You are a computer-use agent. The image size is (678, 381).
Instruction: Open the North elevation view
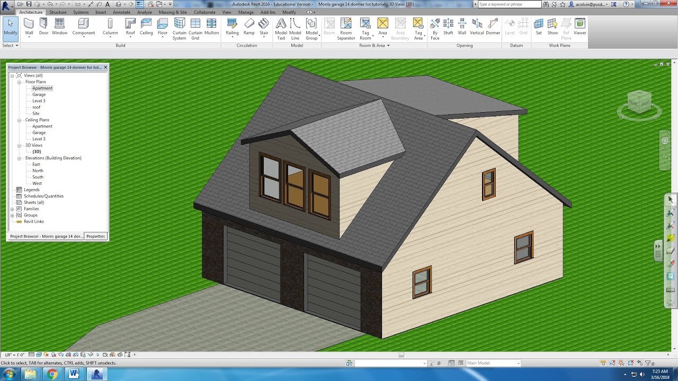pyautogui.click(x=38, y=171)
